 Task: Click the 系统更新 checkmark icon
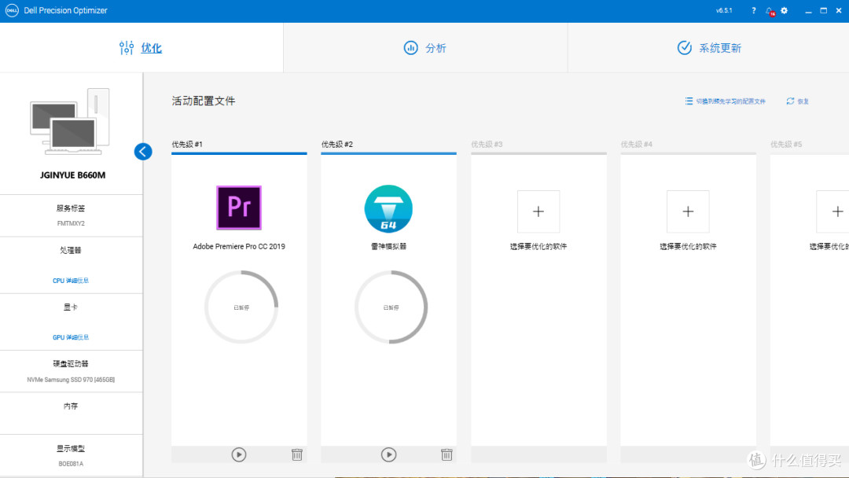click(685, 48)
